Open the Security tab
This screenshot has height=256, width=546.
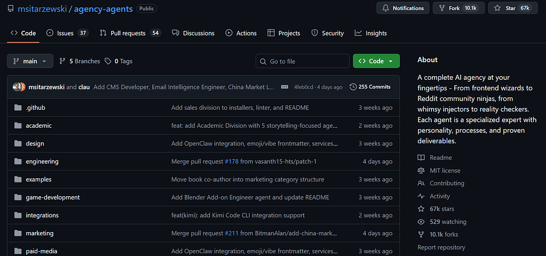[x=327, y=34]
